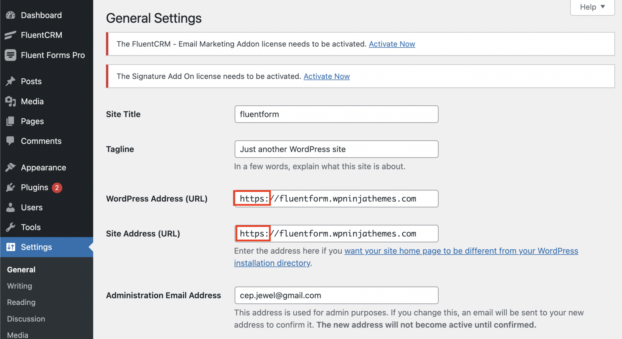Click Activate Now for Signature Add On
The width and height of the screenshot is (622, 339).
pyautogui.click(x=326, y=76)
